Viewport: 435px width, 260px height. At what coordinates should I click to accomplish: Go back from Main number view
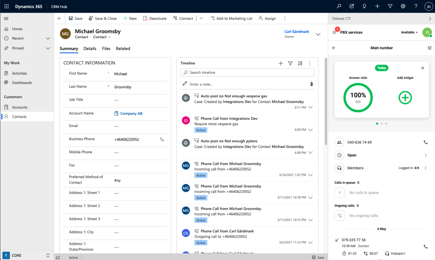pos(334,48)
